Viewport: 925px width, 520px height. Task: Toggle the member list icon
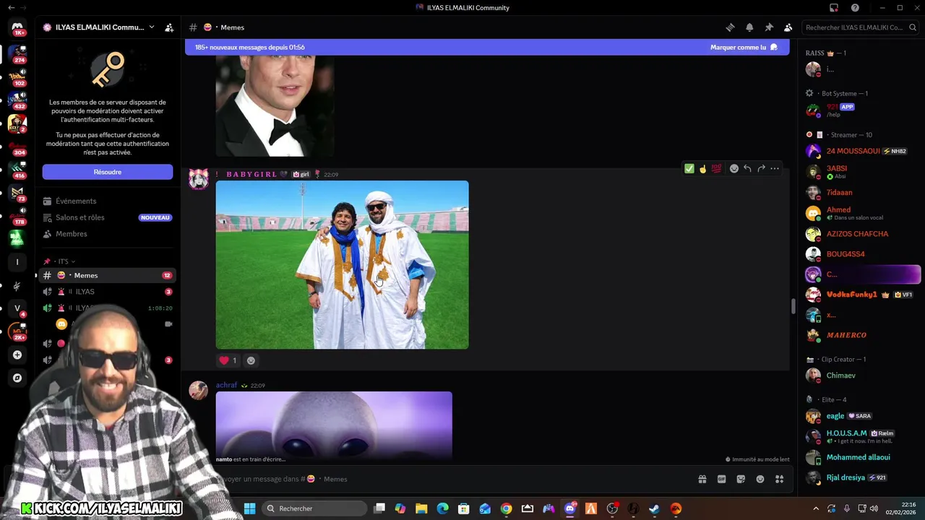pyautogui.click(x=788, y=27)
